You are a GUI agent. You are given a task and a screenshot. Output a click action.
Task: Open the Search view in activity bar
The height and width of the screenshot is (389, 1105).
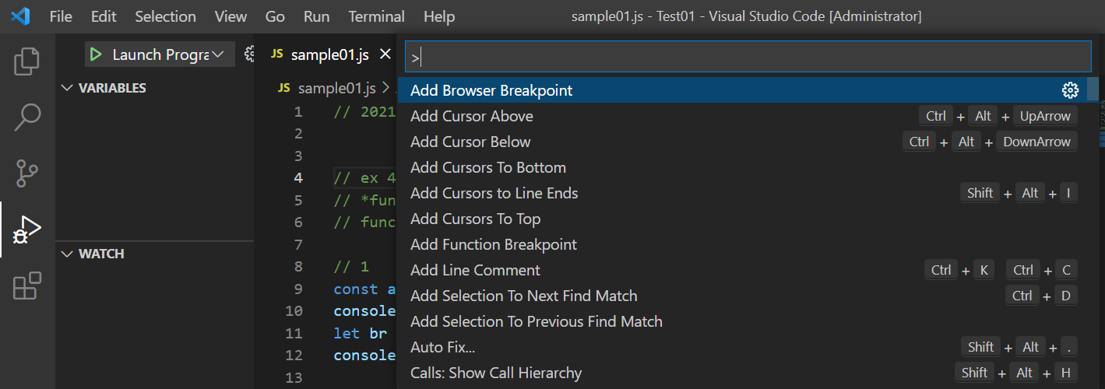[27, 117]
